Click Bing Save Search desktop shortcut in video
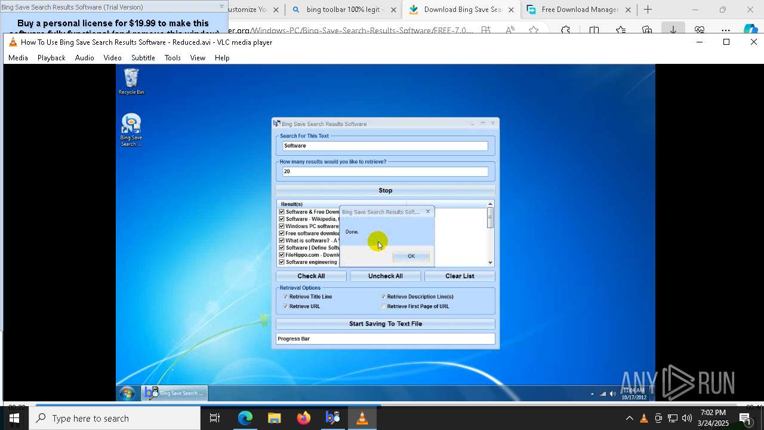Screen dimensions: 764x430 pos(131,130)
